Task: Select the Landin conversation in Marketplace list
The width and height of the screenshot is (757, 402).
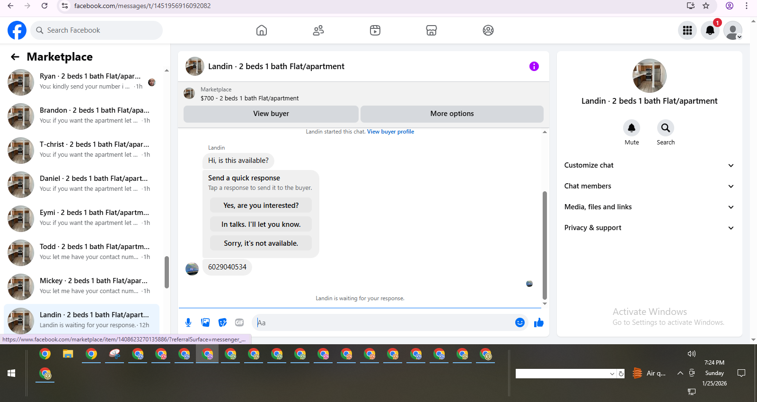Action: (81, 320)
